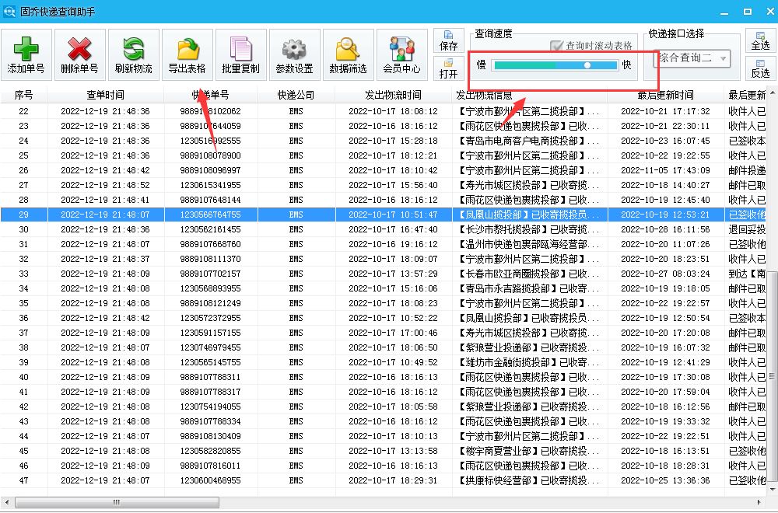Select the 删除单号 delete number icon
Image resolution: width=778 pixels, height=513 pixels.
coord(78,54)
